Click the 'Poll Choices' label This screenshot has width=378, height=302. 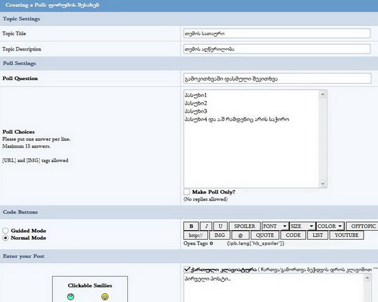pos(18,132)
